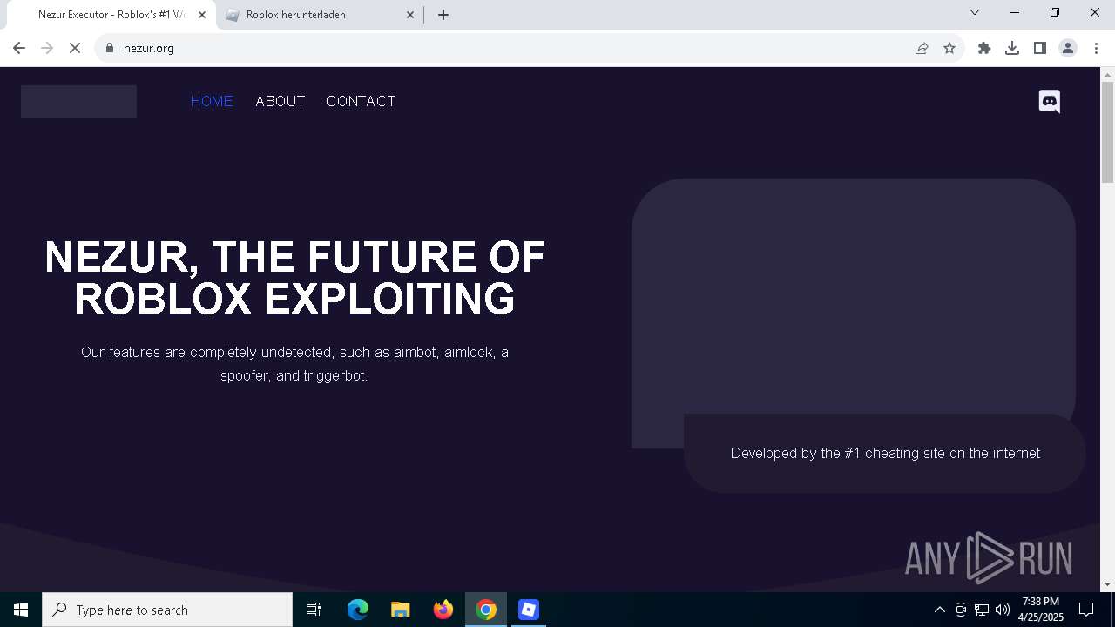Expand the tab search chevron
Viewport: 1115px width, 627px height.
(975, 12)
